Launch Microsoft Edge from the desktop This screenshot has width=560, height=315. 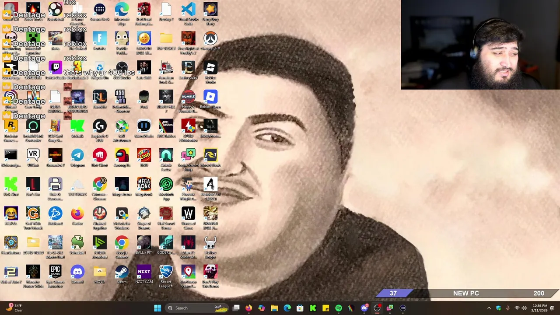122,14
